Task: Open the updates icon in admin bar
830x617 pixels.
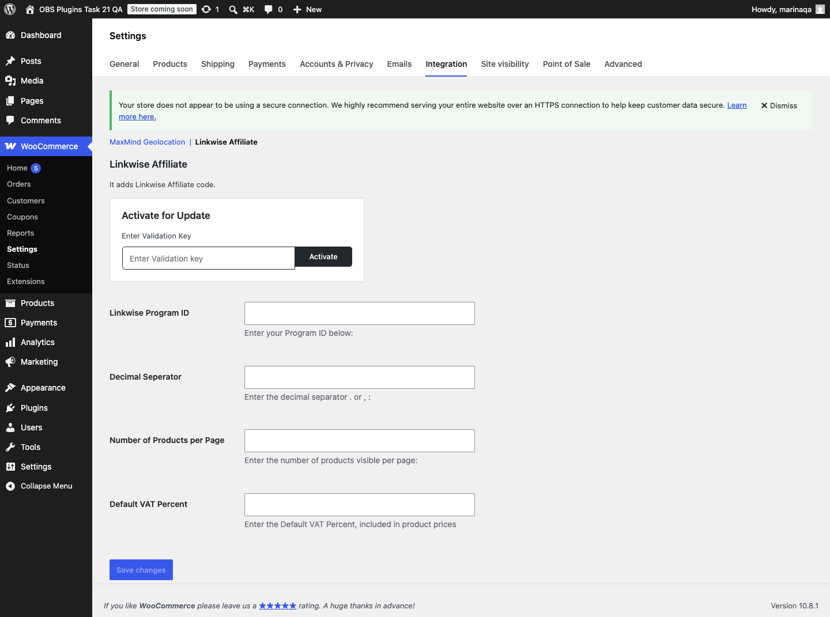Action: [x=206, y=9]
